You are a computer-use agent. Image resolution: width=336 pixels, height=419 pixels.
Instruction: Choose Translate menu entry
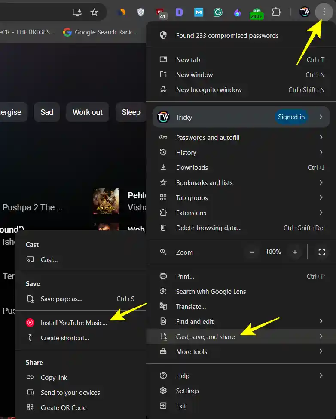tap(241, 306)
